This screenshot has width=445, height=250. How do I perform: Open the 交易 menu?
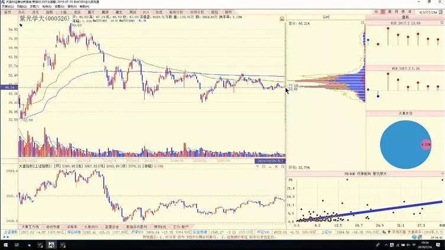34,7
